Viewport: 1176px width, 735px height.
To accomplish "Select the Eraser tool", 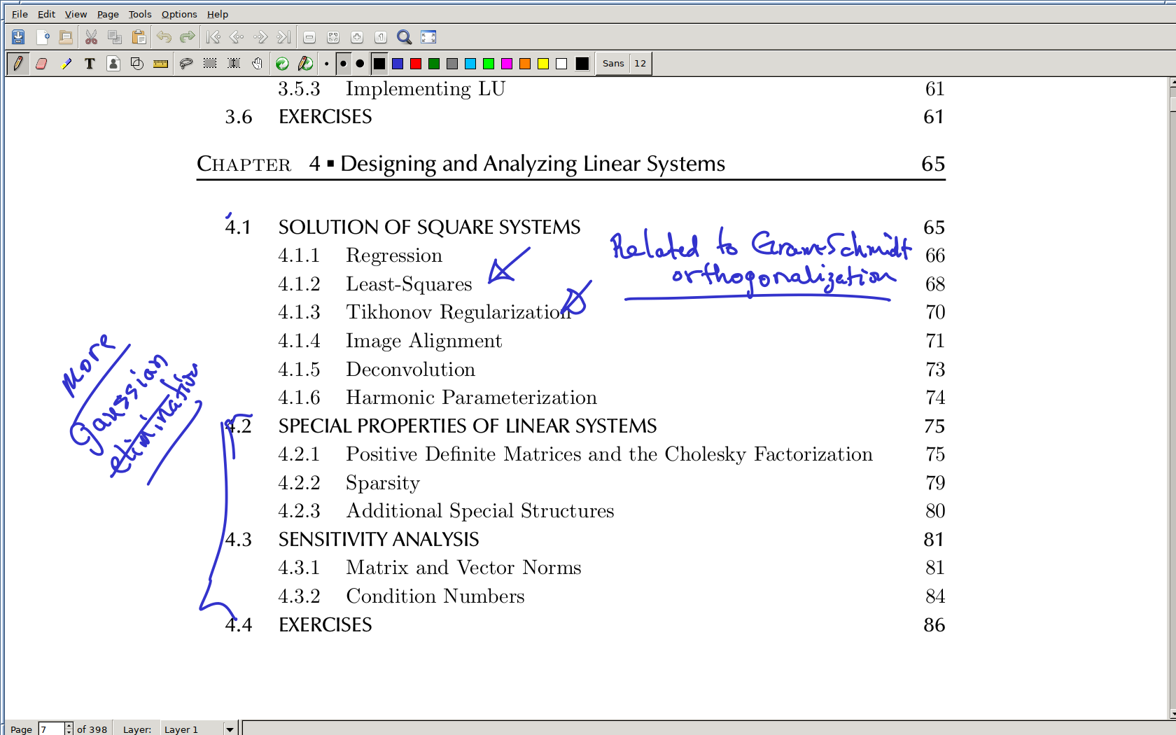I will point(41,64).
